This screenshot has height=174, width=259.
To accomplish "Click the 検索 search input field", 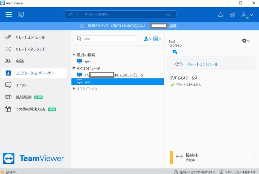I will click(x=108, y=39).
